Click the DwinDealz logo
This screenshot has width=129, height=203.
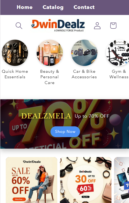pos(58,25)
